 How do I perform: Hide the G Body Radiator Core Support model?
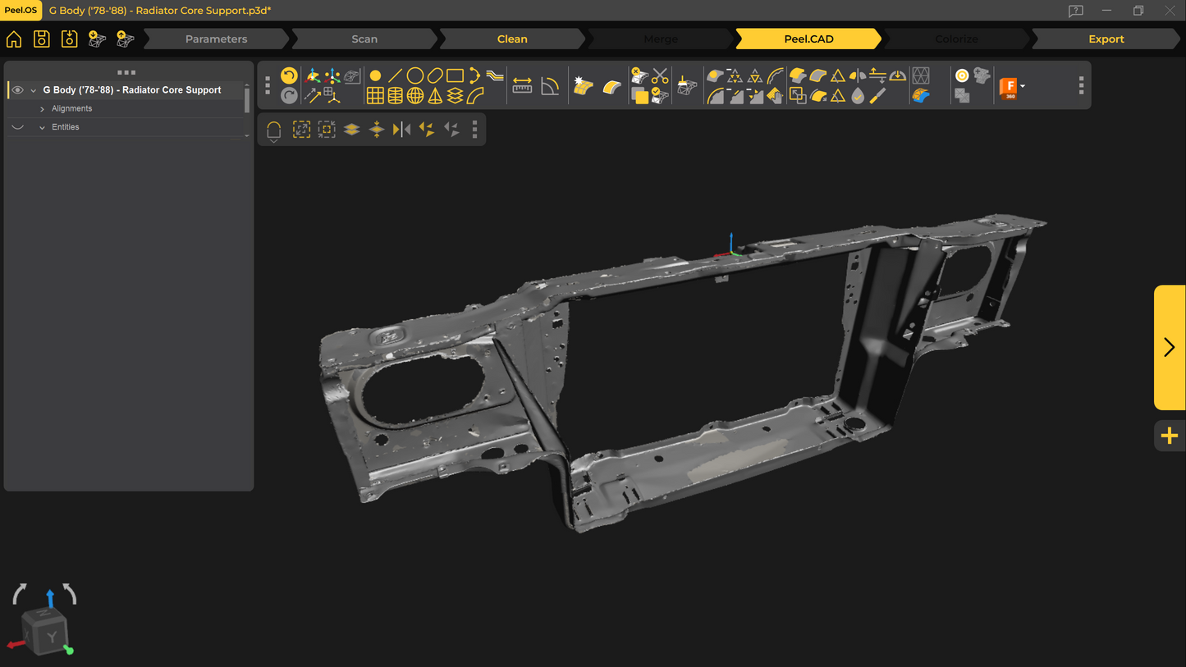(x=17, y=90)
